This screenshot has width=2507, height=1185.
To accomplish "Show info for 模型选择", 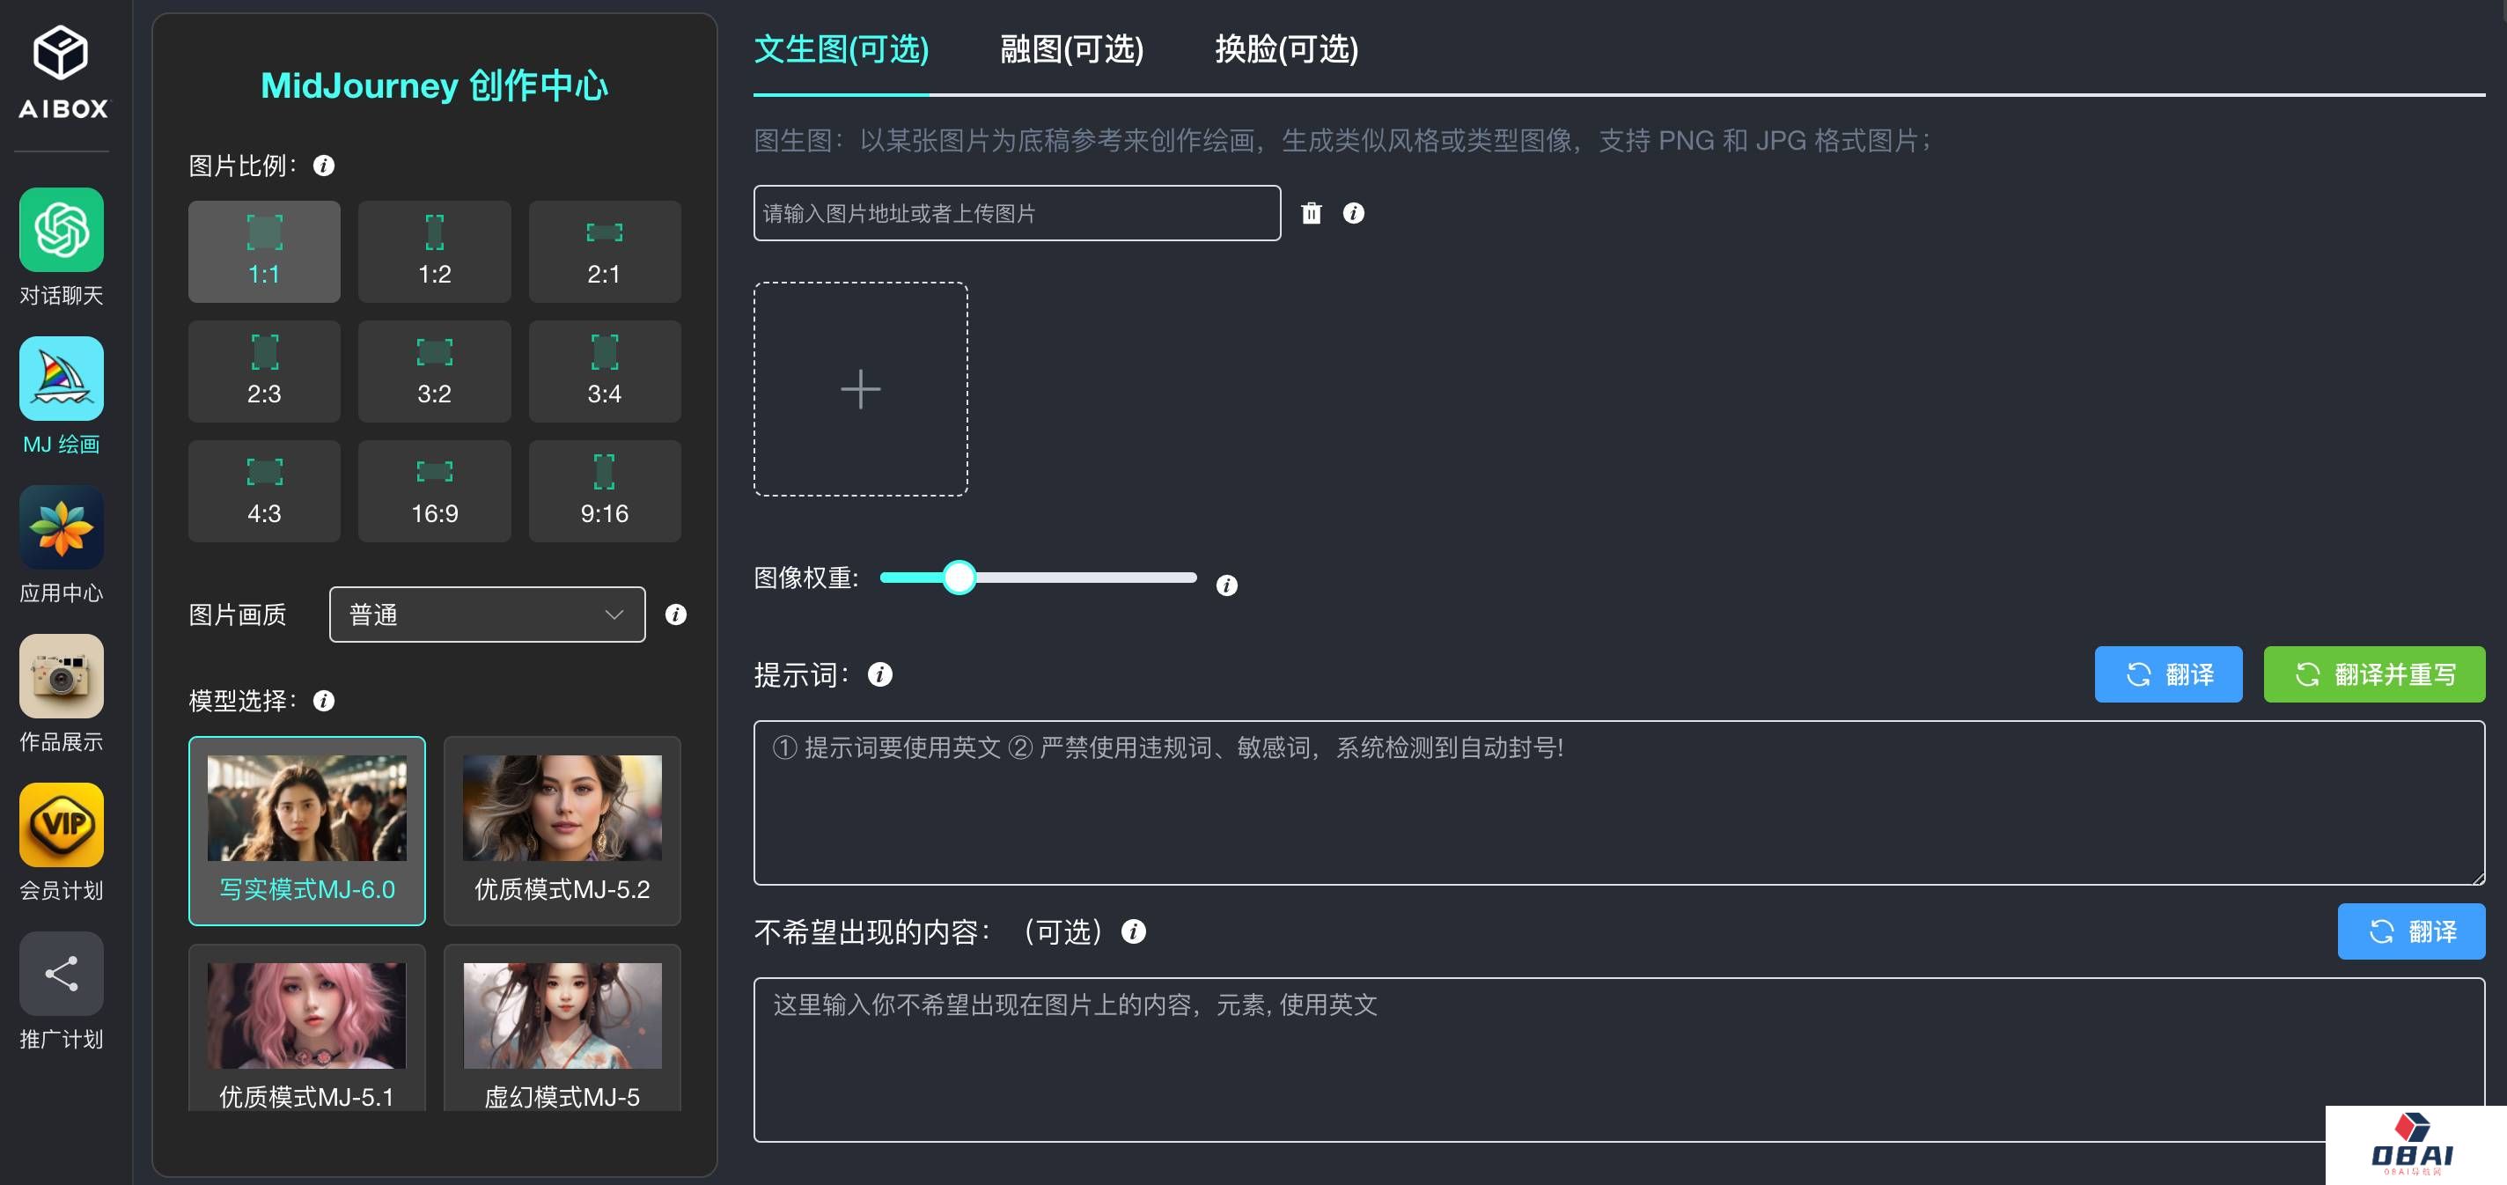I will (324, 700).
